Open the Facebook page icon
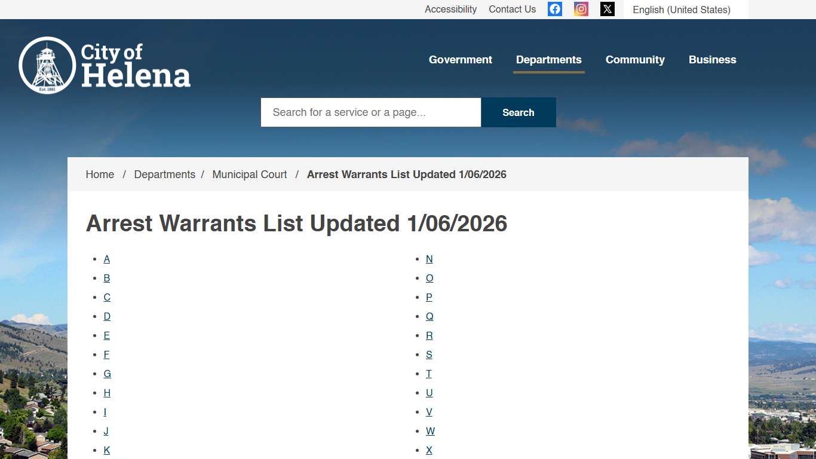Screen dimensions: 816x459 click(554, 8)
